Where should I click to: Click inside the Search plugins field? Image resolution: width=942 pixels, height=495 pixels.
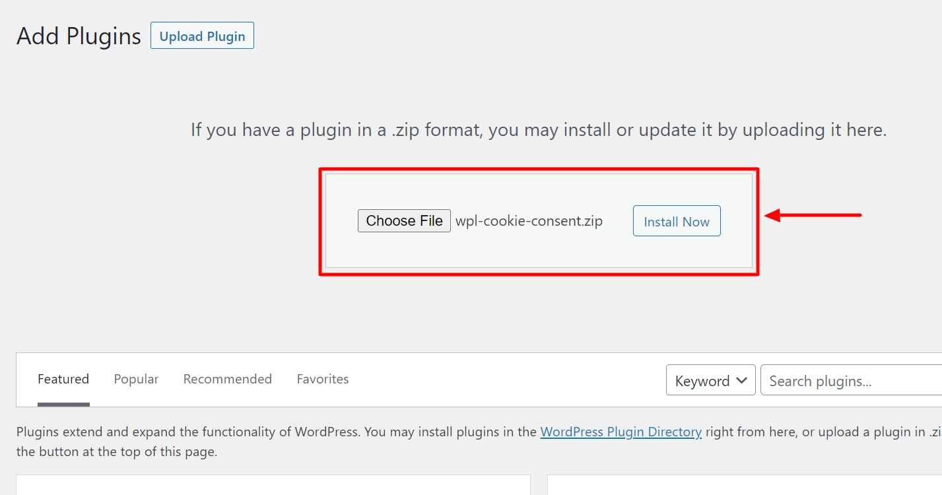click(x=852, y=380)
